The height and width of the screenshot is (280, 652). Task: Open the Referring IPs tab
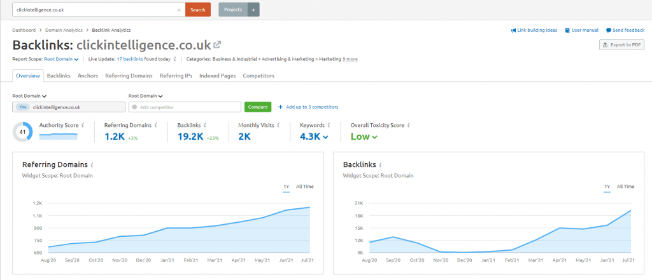click(x=176, y=76)
